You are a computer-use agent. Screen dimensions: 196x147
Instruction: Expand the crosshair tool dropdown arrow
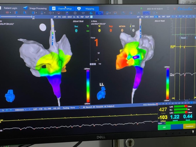pos(53,13)
